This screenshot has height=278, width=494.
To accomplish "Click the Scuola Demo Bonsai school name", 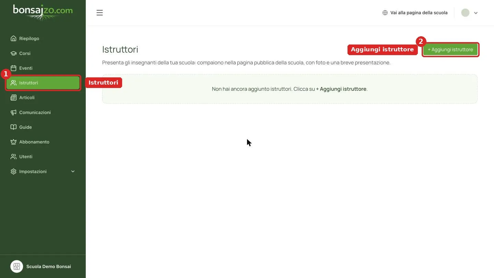I will [x=49, y=266].
